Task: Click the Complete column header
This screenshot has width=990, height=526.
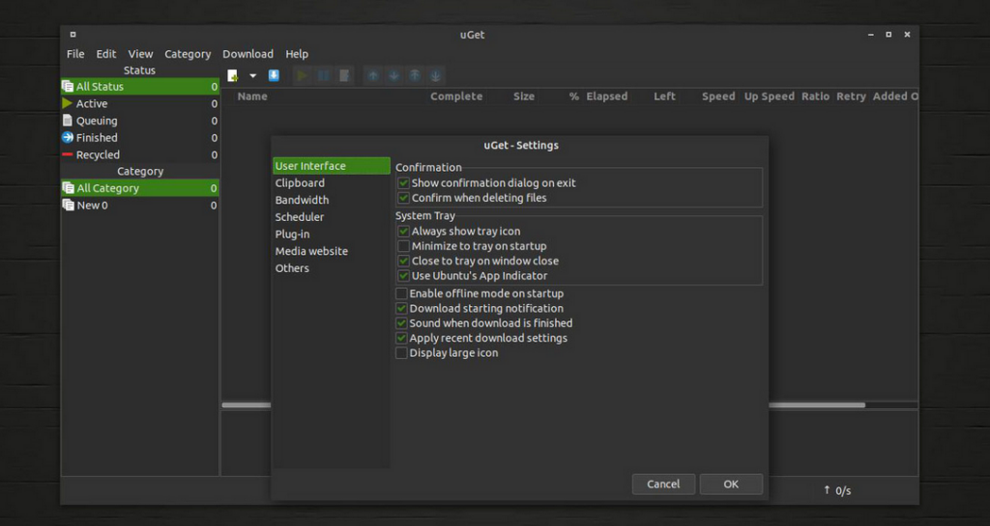Action: [456, 97]
